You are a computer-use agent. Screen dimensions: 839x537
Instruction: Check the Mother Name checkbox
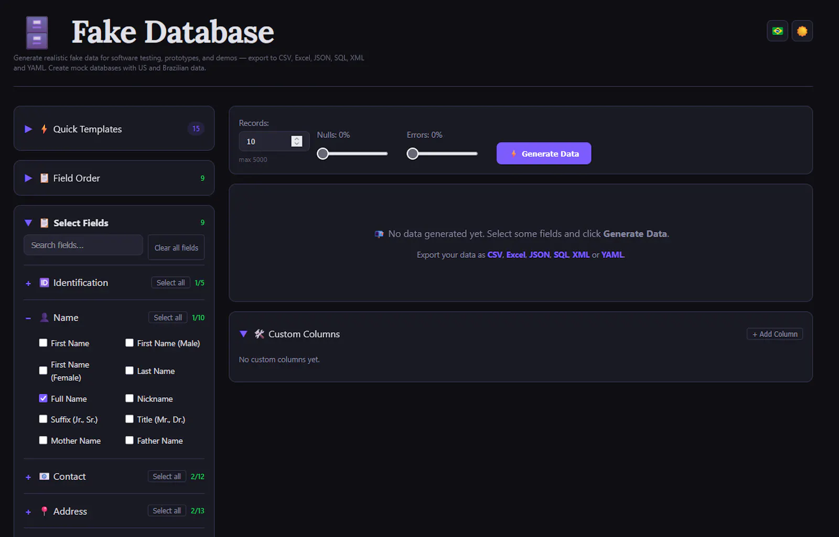pos(43,440)
